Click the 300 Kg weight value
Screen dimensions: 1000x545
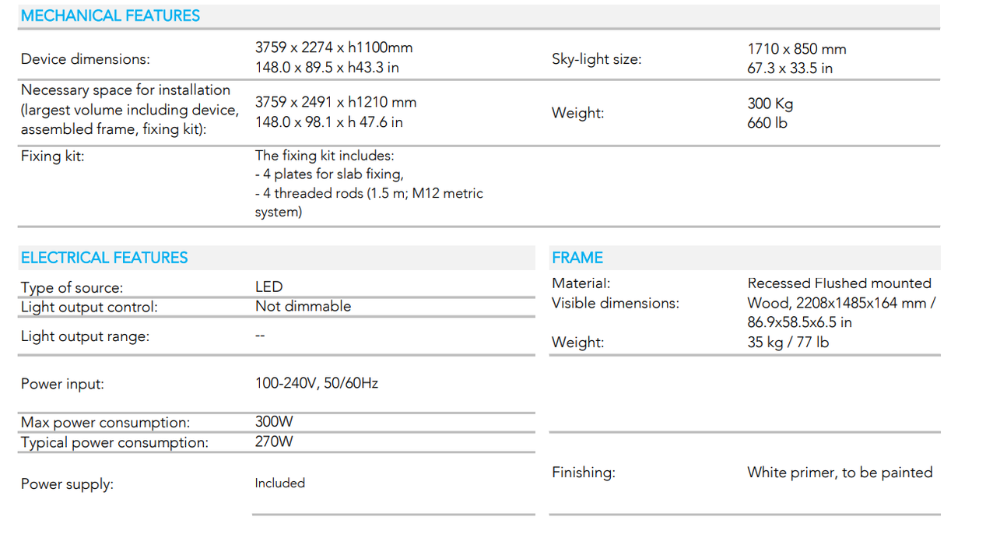770,104
